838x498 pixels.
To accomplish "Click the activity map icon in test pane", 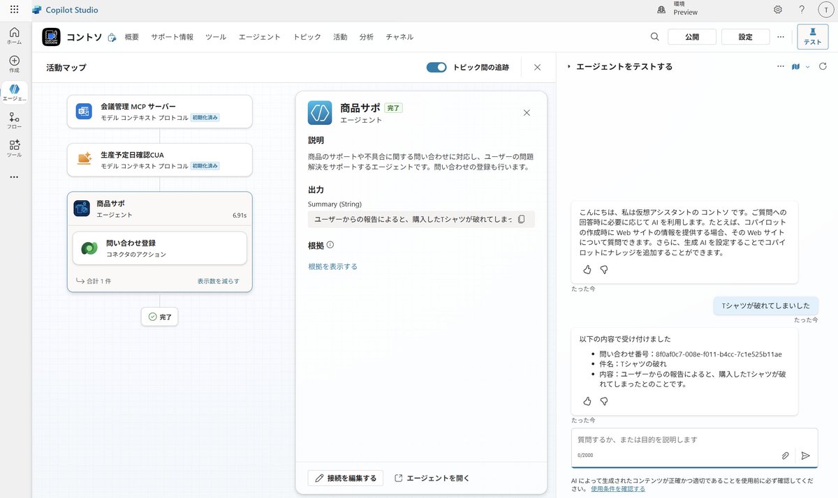I will (x=795, y=66).
